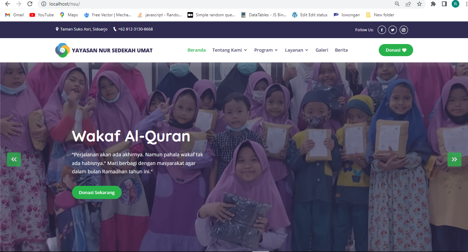The height and width of the screenshot is (252, 468).
Task: Click the Donasi Sekarang button
Action: (97, 193)
